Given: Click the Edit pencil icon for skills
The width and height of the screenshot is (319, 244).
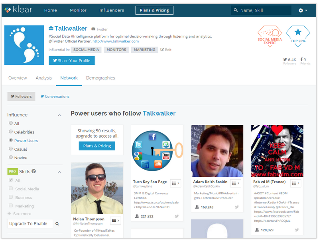Looking at the screenshot, I should 162,50.
